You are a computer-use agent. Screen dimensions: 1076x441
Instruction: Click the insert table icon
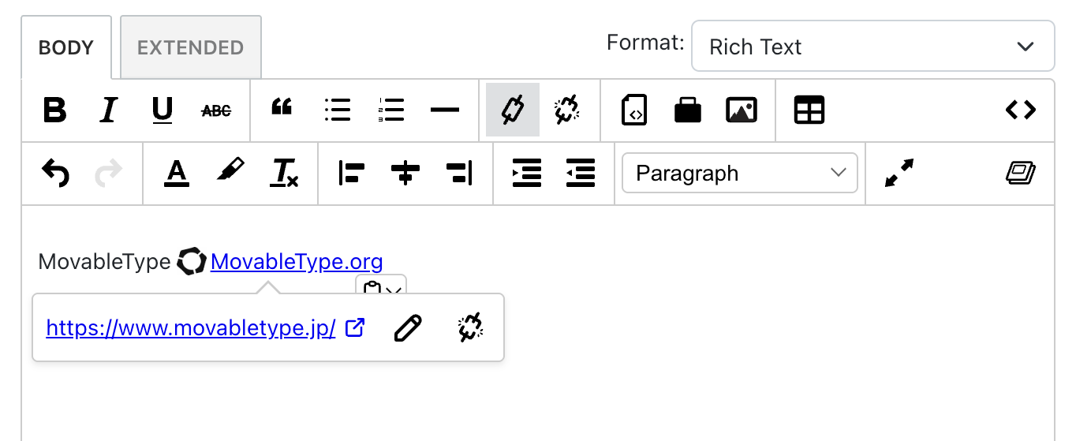[809, 110]
